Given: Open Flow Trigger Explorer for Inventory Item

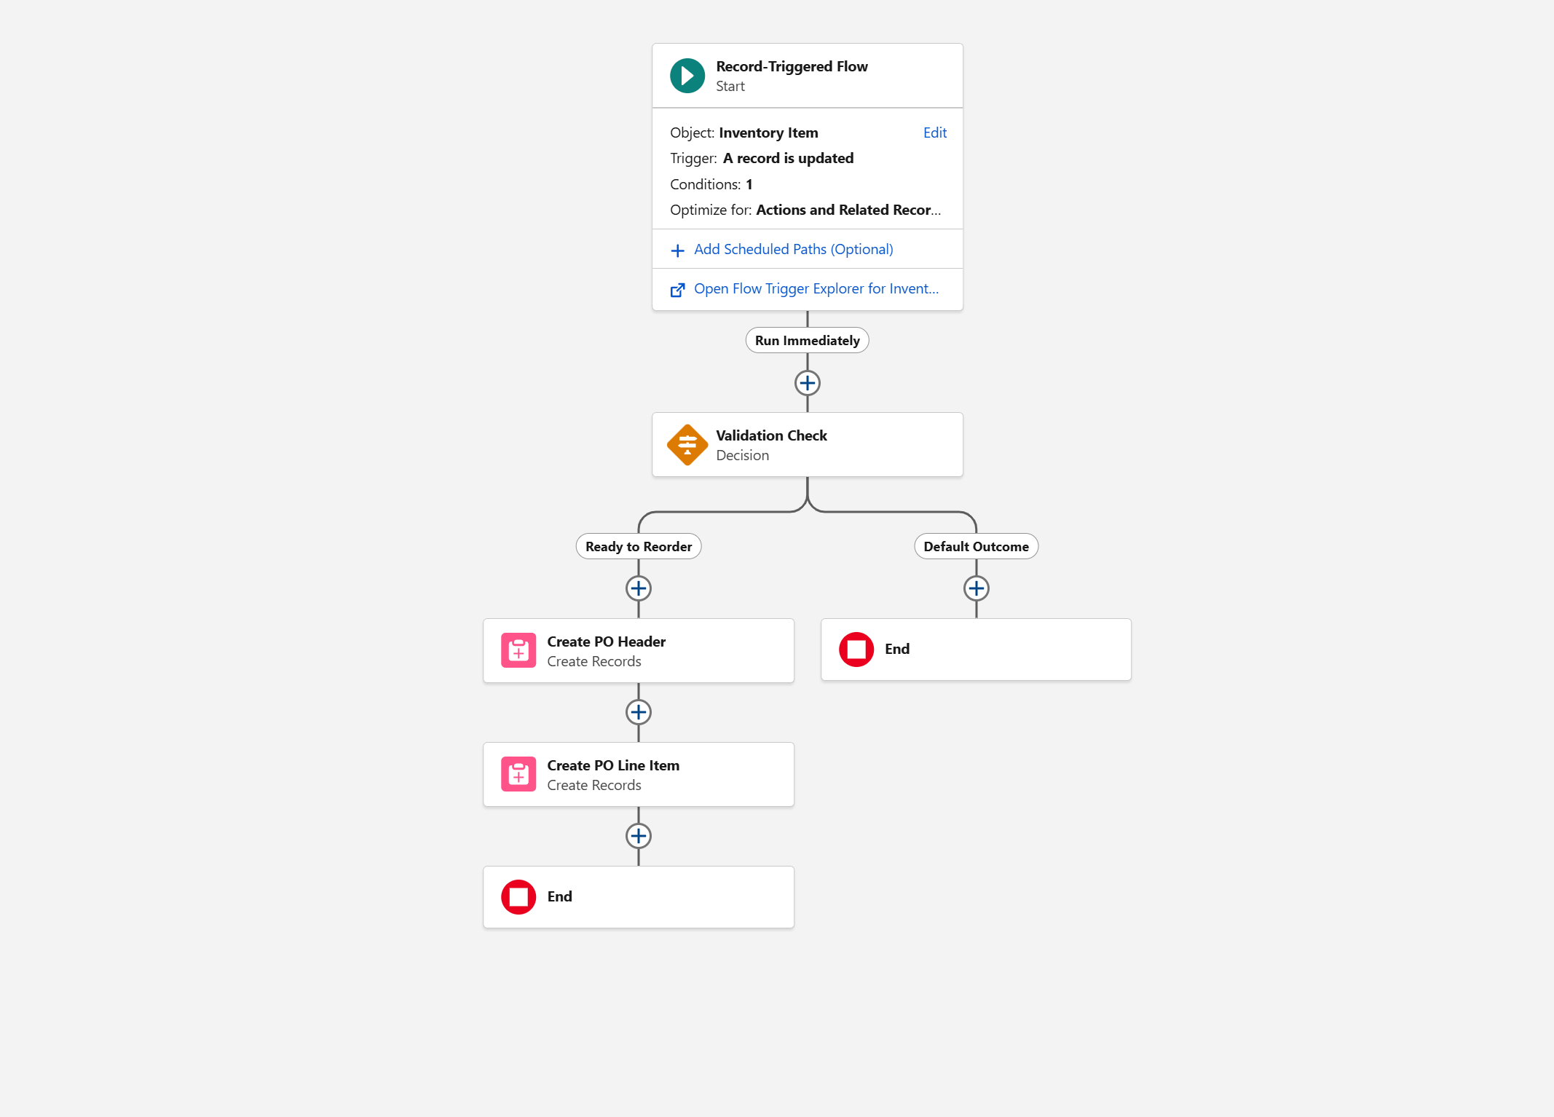Looking at the screenshot, I should pos(816,289).
